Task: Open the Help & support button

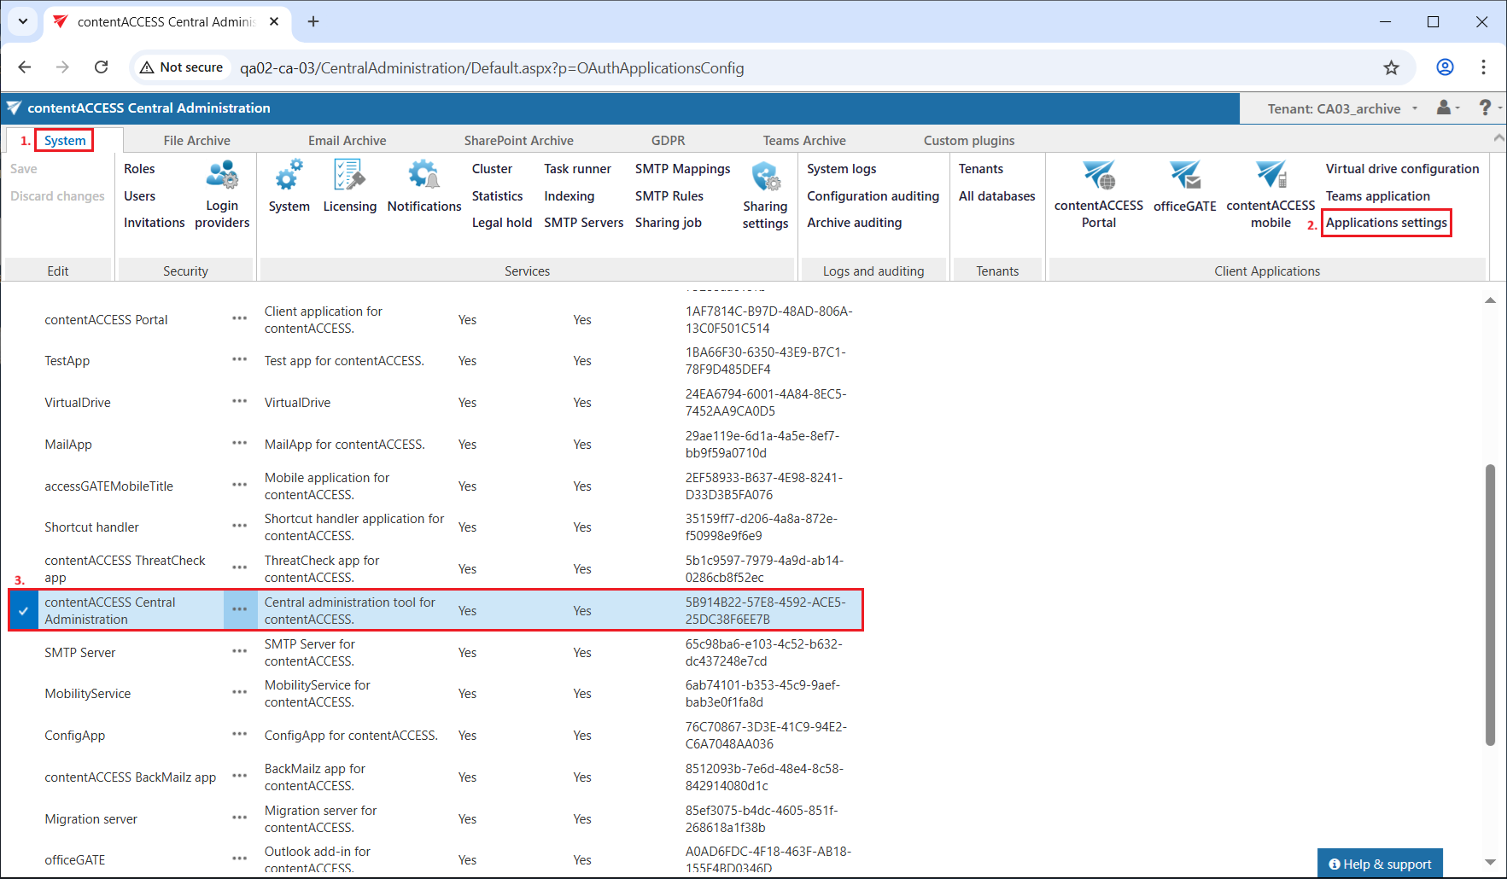Action: pos(1380,864)
